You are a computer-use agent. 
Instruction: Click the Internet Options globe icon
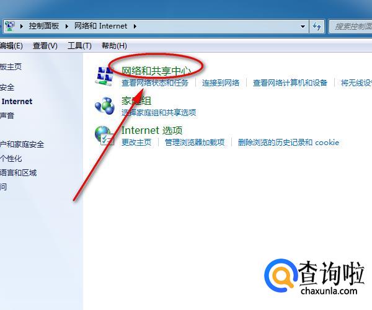tap(104, 135)
